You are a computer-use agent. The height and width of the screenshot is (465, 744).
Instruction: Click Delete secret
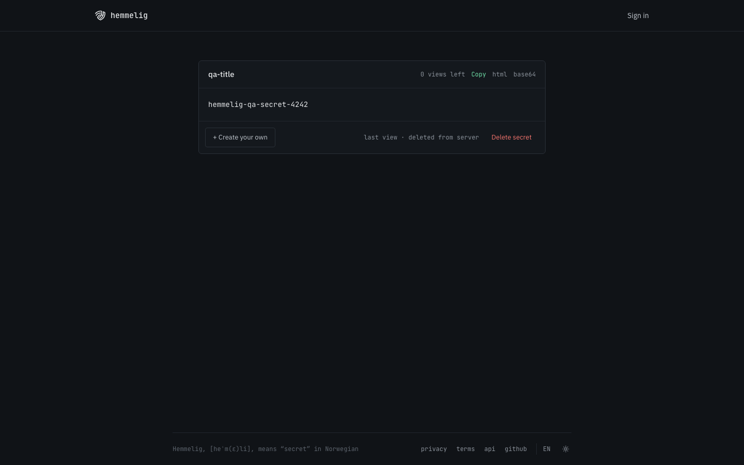point(512,137)
